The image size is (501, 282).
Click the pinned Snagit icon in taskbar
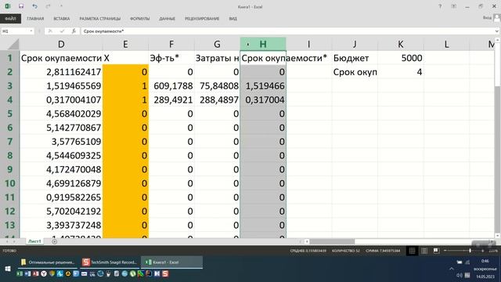click(x=165, y=273)
